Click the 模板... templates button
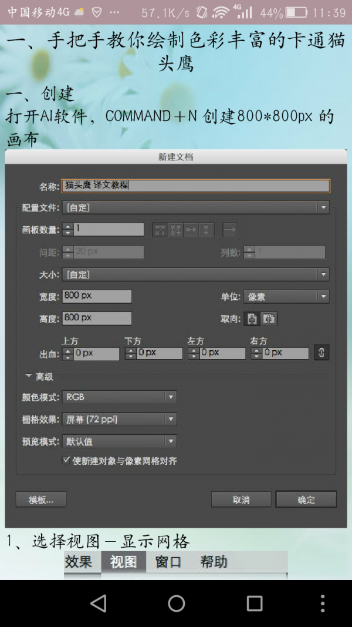352x627 pixels. point(41,499)
